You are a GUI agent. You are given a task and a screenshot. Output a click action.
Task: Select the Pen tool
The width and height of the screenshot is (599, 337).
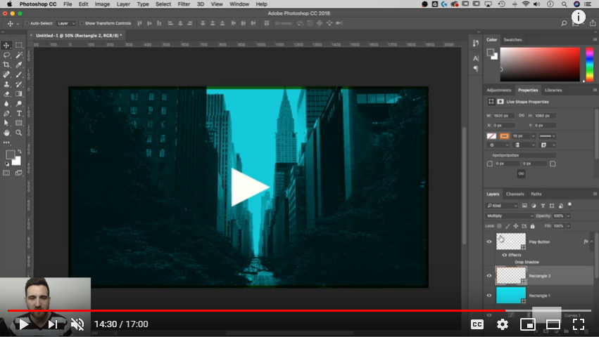pos(6,113)
